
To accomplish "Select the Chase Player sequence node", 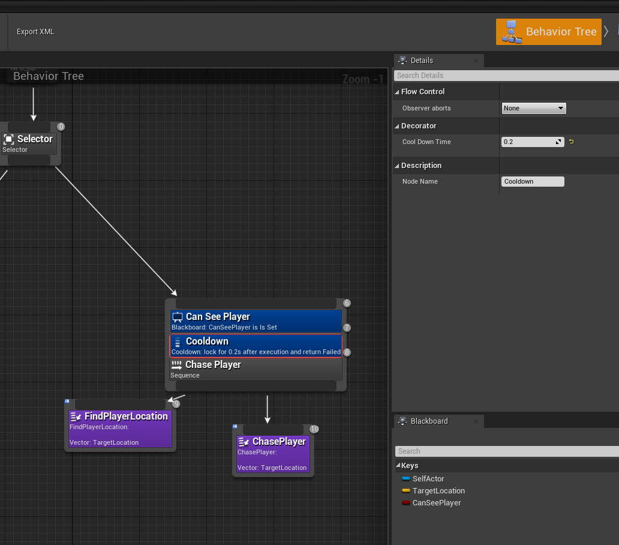I will [256, 370].
